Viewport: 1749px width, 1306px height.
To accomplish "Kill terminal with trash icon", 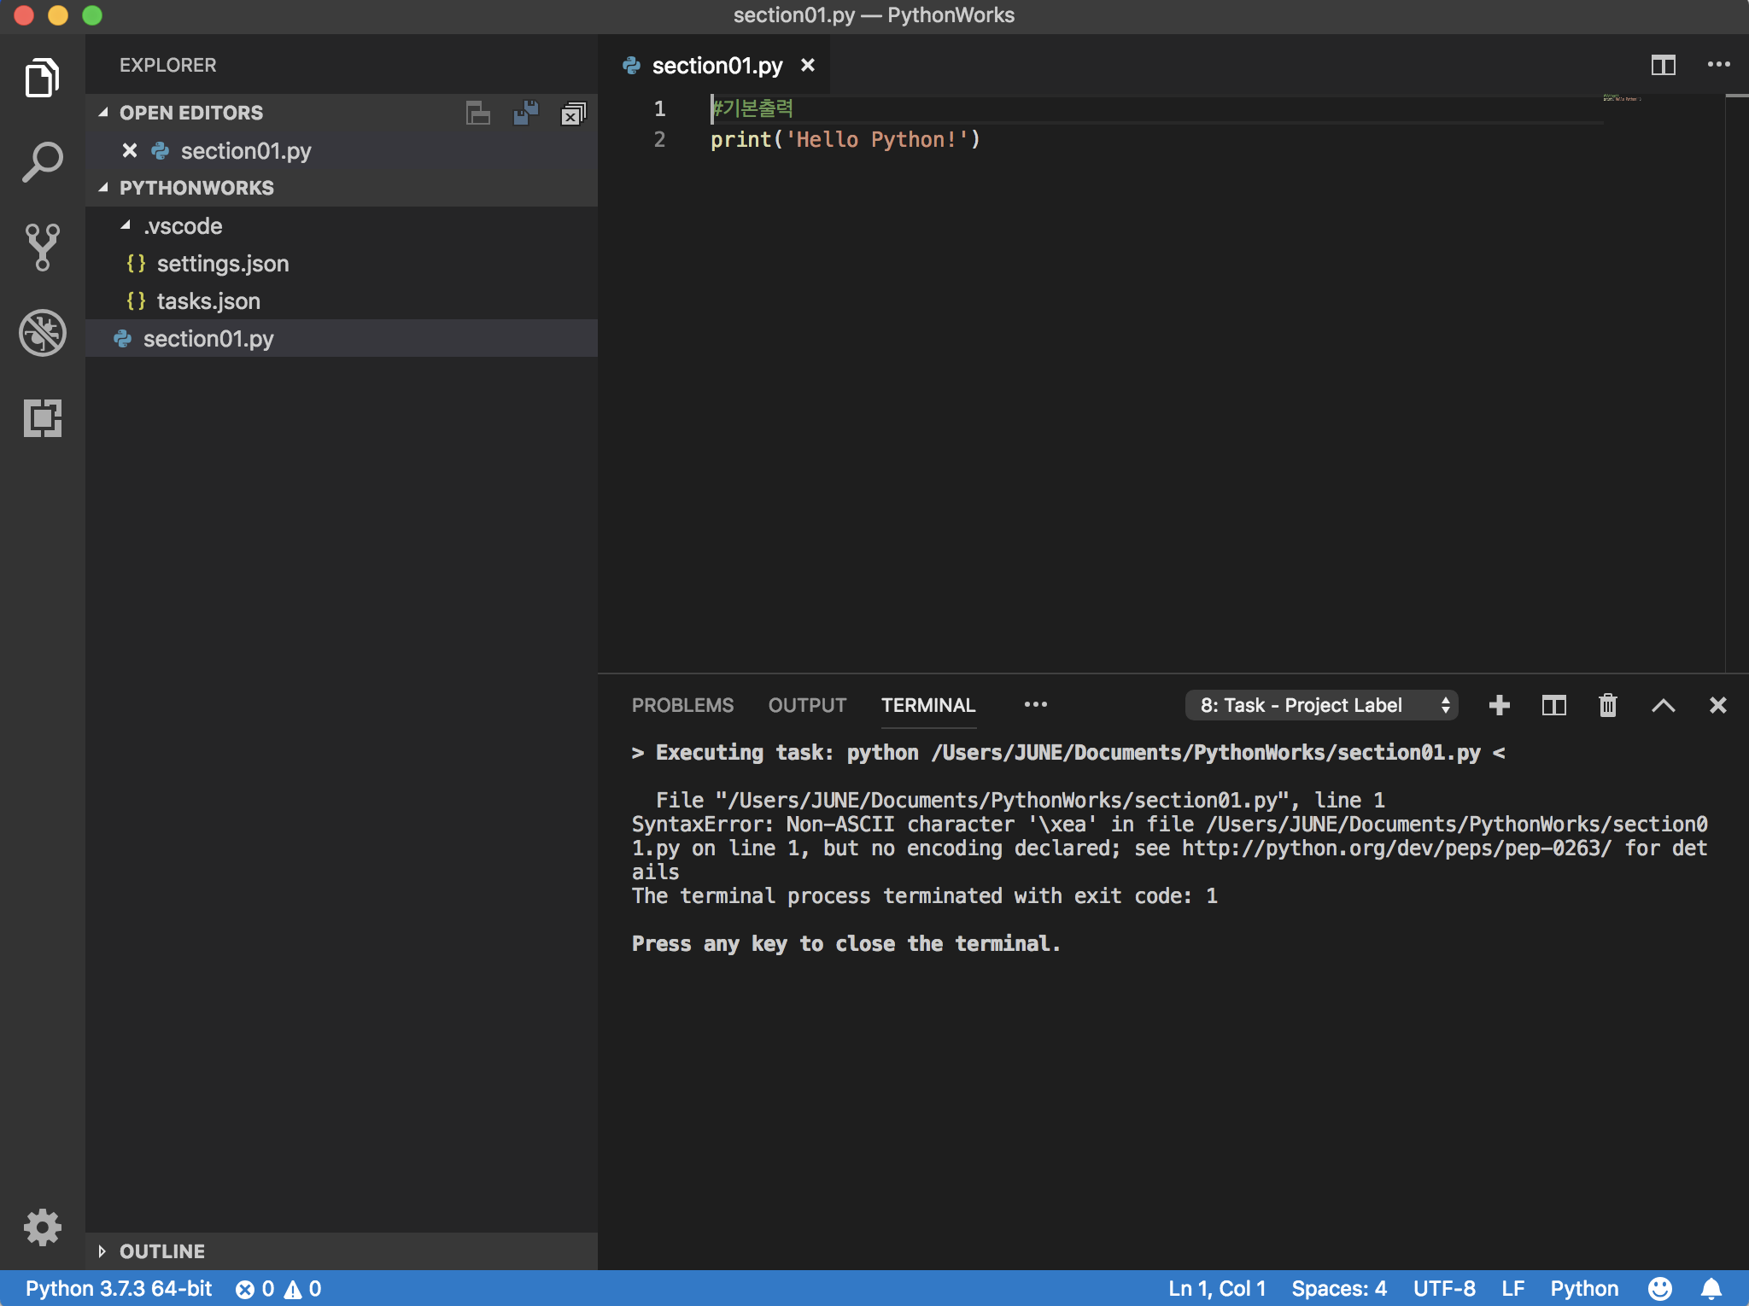I will pyautogui.click(x=1607, y=705).
